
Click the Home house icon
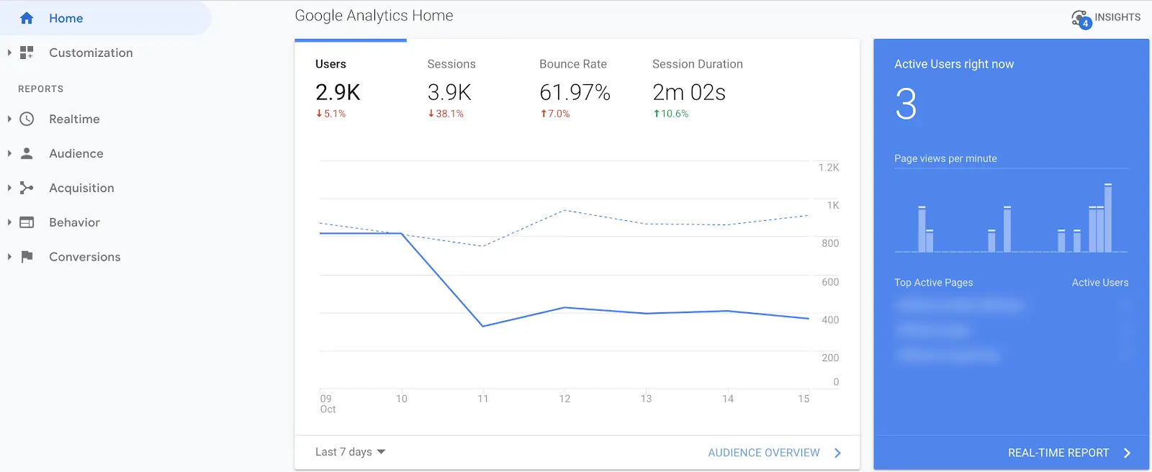point(27,18)
